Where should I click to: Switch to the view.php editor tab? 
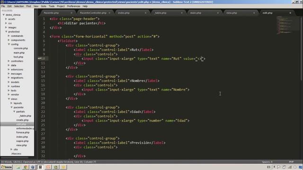[x=232, y=13]
